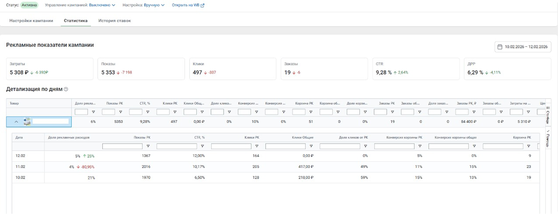Click filter icon under Корзина РК in product table
This screenshot has height=214, width=558.
tap(311, 112)
